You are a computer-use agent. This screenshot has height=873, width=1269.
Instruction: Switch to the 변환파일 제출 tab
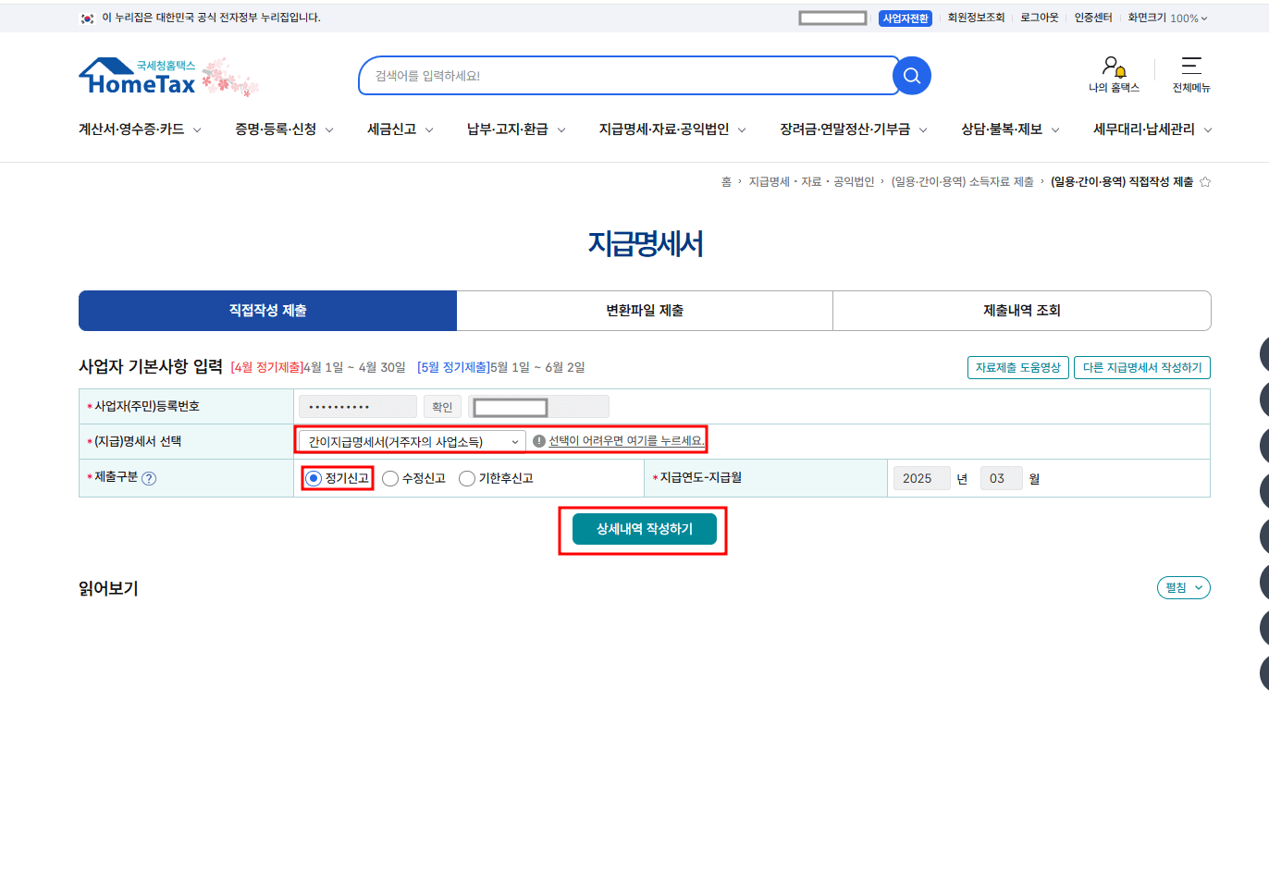645,310
